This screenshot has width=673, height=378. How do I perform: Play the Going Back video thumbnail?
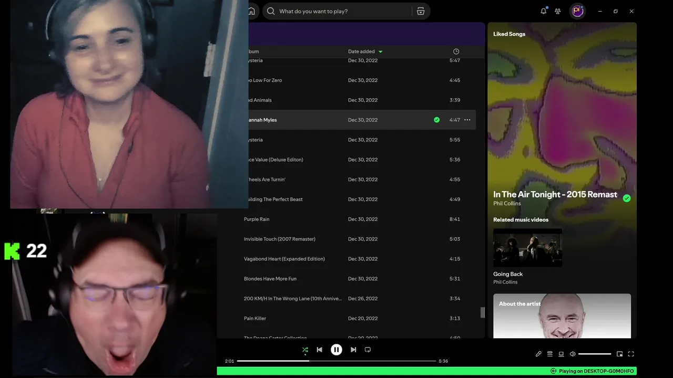[x=527, y=248]
